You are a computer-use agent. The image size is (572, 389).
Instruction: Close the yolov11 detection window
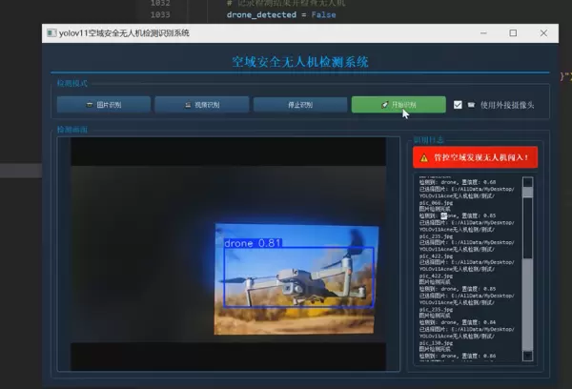(553, 32)
